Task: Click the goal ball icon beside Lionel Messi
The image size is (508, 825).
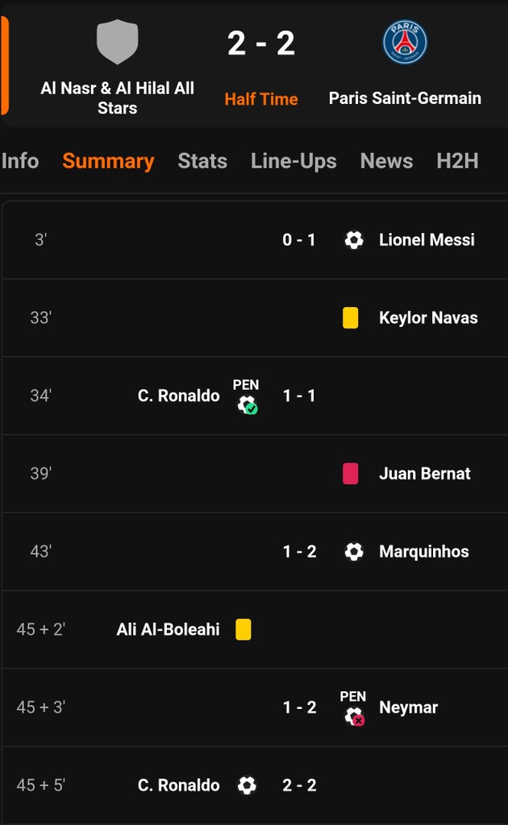Action: click(354, 240)
